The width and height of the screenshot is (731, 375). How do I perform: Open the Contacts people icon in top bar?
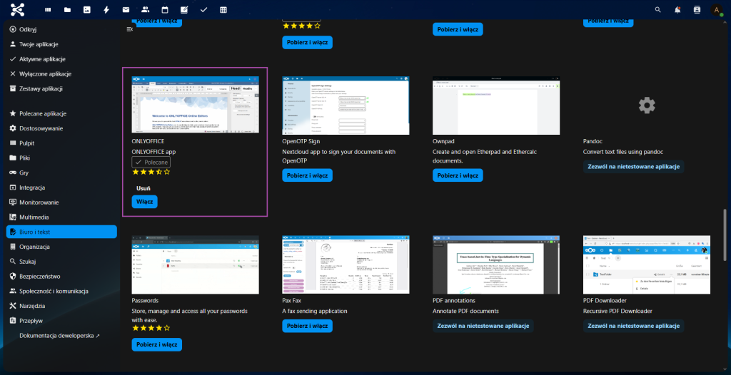(x=145, y=10)
